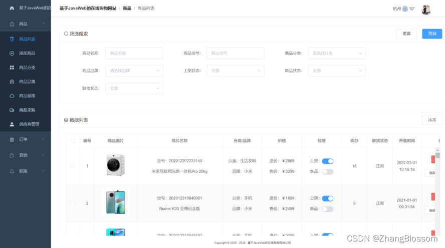Viewport: 445px width, 248px height.
Task: Click the 库存 column header
Action: click(354, 141)
